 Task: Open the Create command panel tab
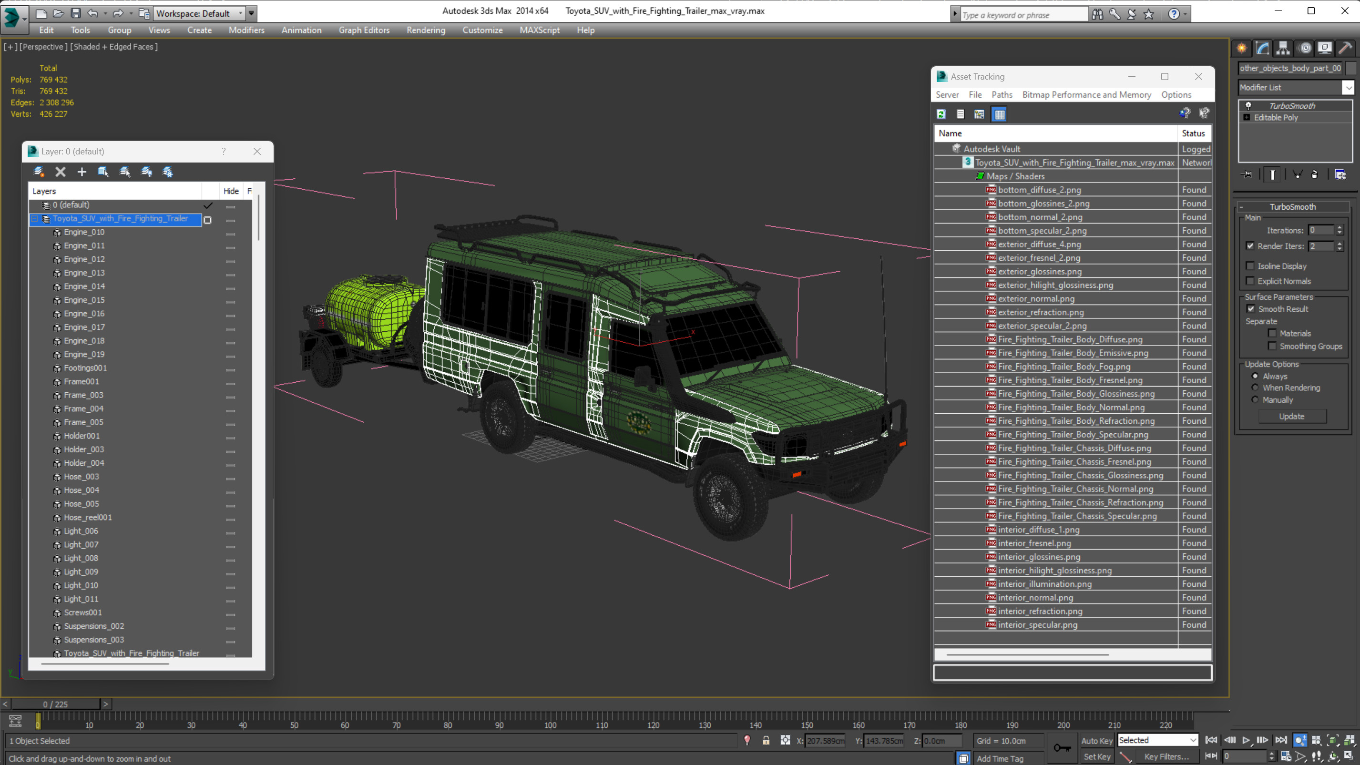[x=1242, y=48]
